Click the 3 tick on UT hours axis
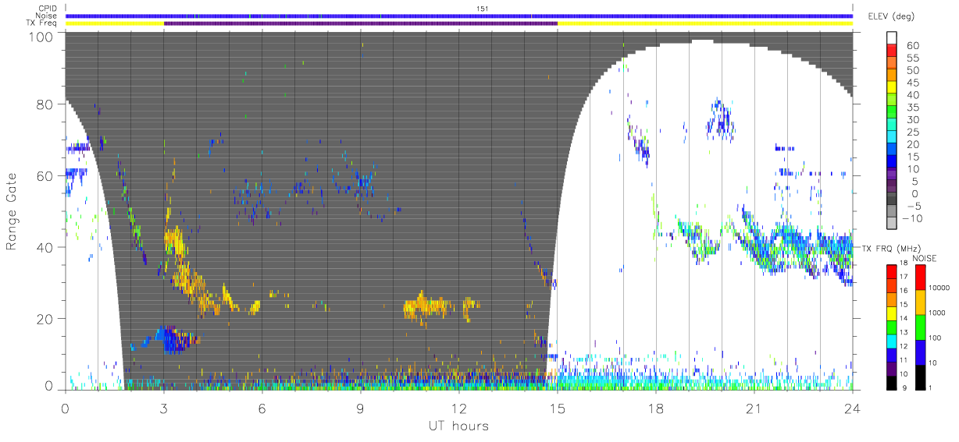The width and height of the screenshot is (959, 442). (x=163, y=408)
